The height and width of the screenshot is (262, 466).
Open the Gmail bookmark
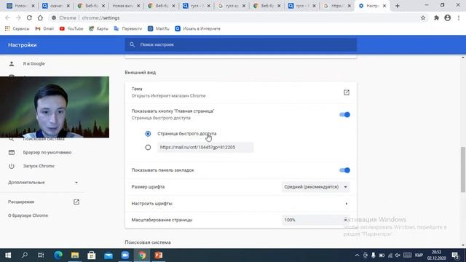(x=44, y=28)
